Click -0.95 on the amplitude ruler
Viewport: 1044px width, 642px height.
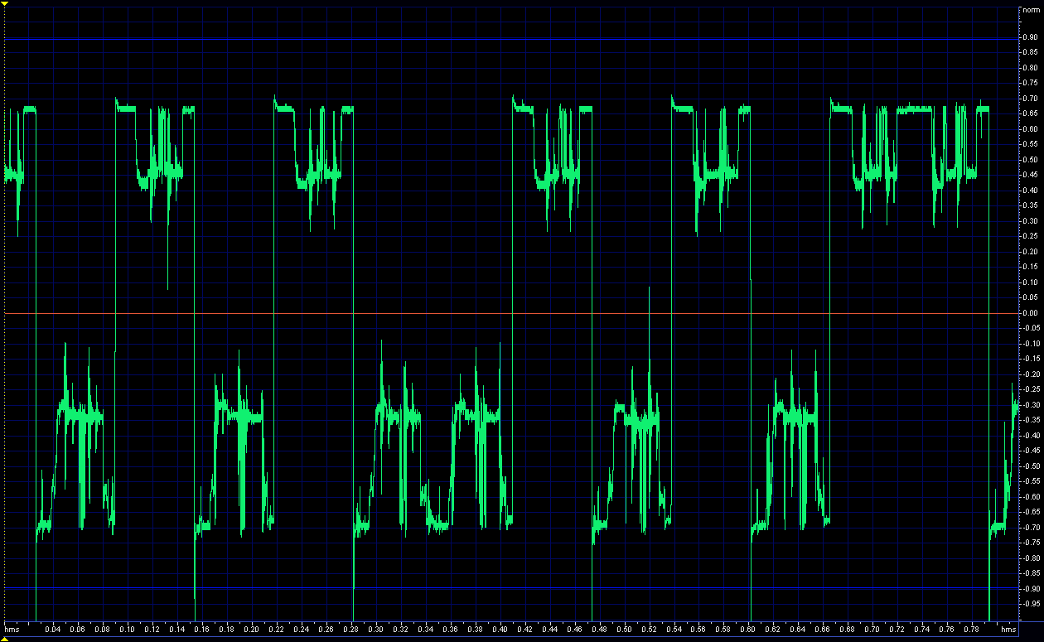pos(1030,604)
